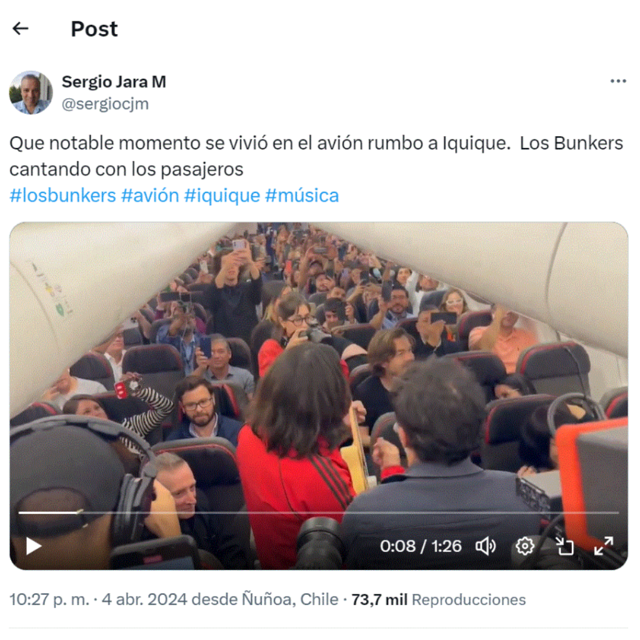Open the #avión hashtag
Screen dimensions: 640x640
click(x=150, y=196)
